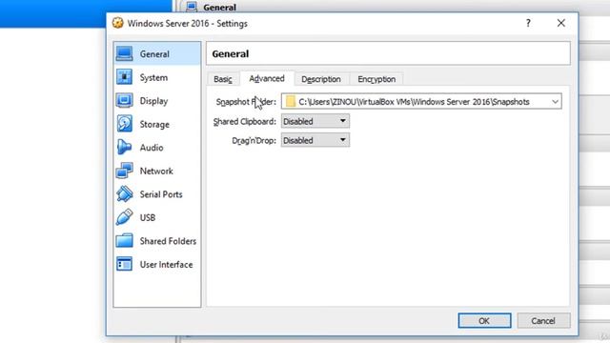Viewport: 610px width, 343px height.
Task: Select the User Interface icon
Action: point(124,264)
